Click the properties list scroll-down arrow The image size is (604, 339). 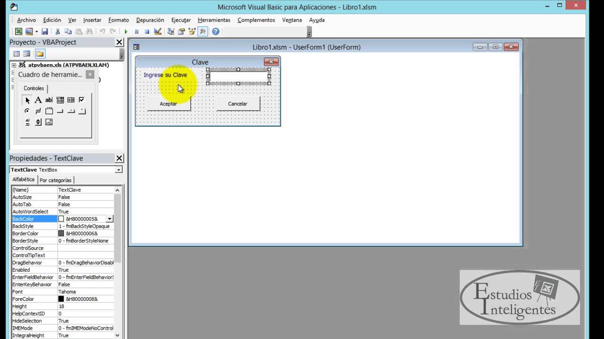click(x=117, y=335)
